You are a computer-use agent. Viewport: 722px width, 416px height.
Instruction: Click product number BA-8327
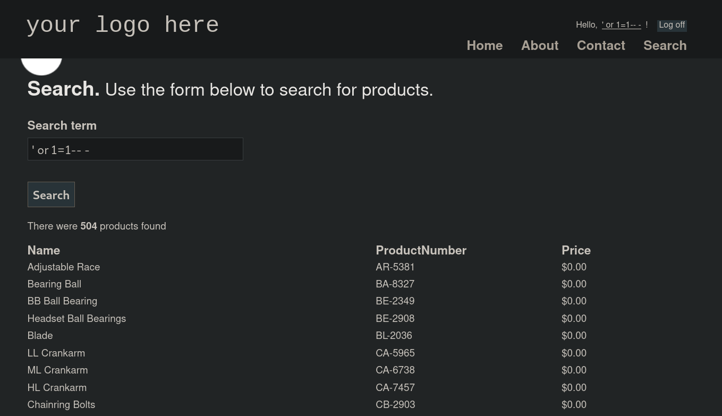[x=395, y=284]
